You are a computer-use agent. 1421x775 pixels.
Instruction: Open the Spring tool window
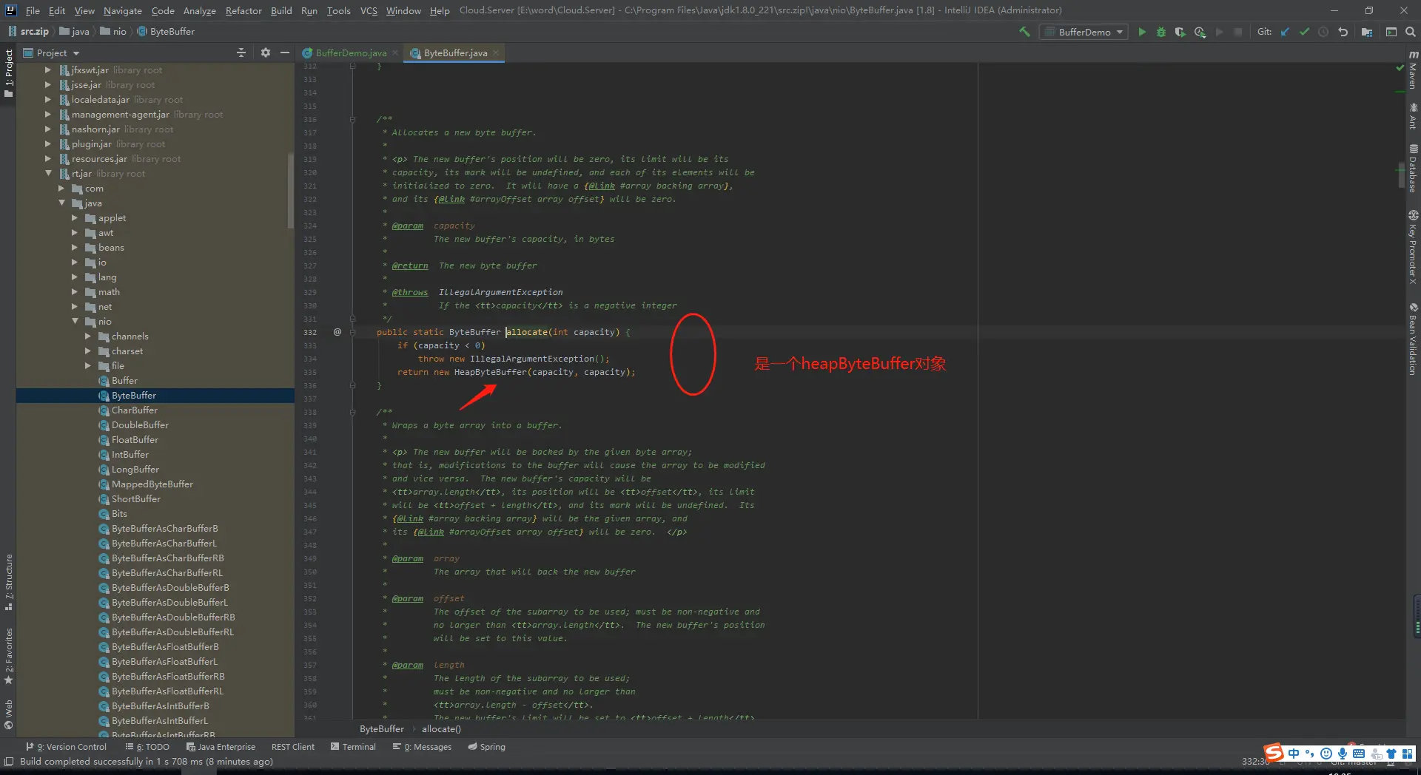[486, 747]
